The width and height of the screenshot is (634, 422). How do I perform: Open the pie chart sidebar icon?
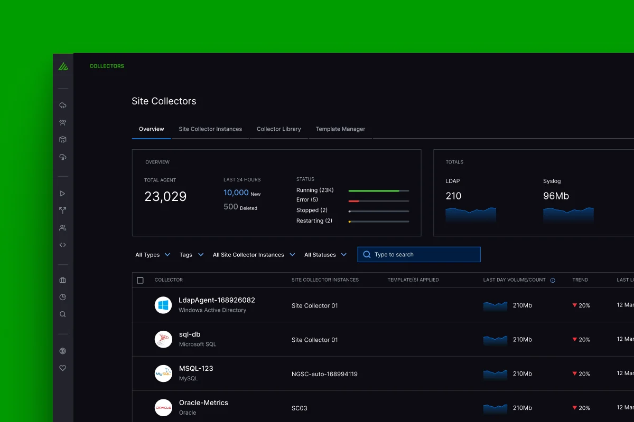(x=63, y=297)
